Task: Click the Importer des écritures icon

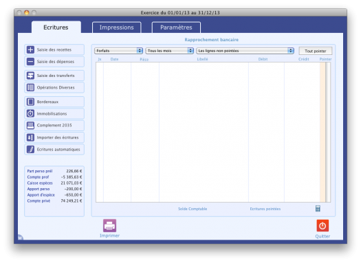Action: coord(30,137)
